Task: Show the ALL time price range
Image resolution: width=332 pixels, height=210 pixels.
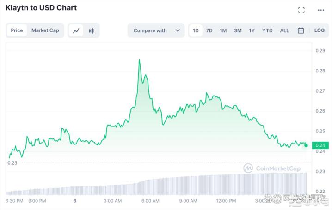Action: point(284,31)
